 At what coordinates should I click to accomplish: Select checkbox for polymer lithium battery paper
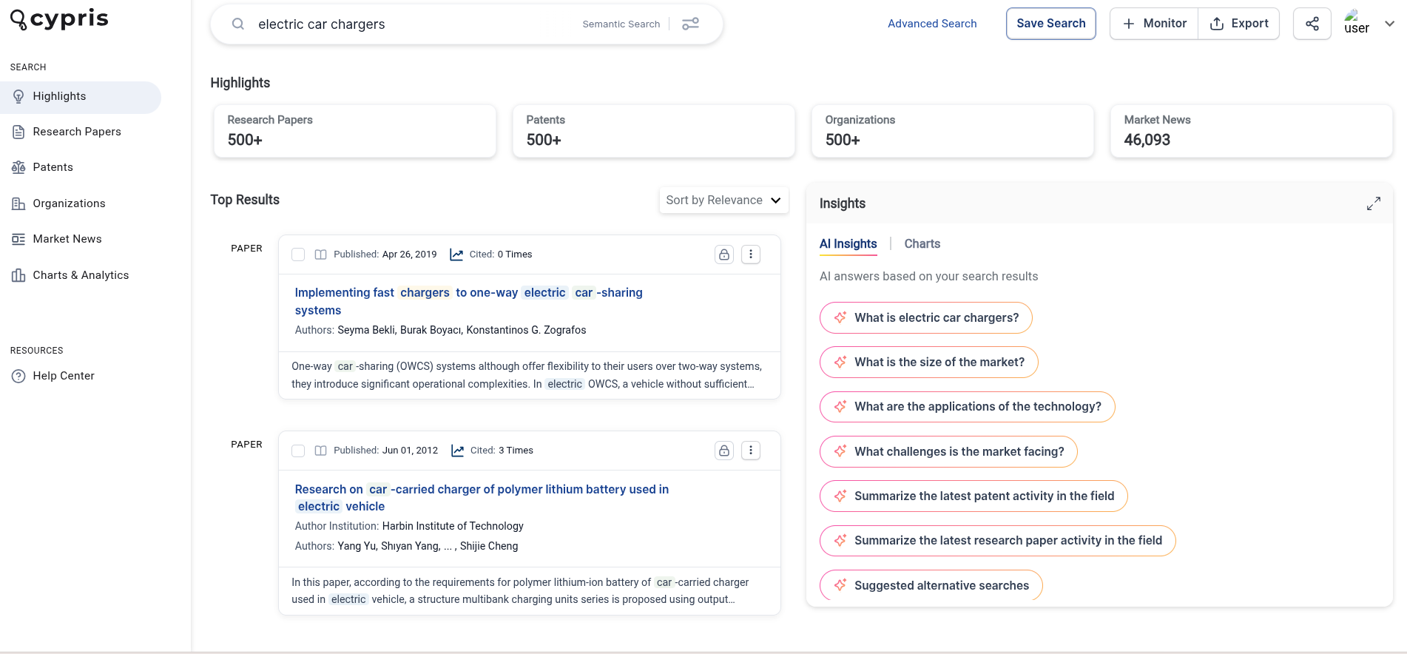coord(298,451)
